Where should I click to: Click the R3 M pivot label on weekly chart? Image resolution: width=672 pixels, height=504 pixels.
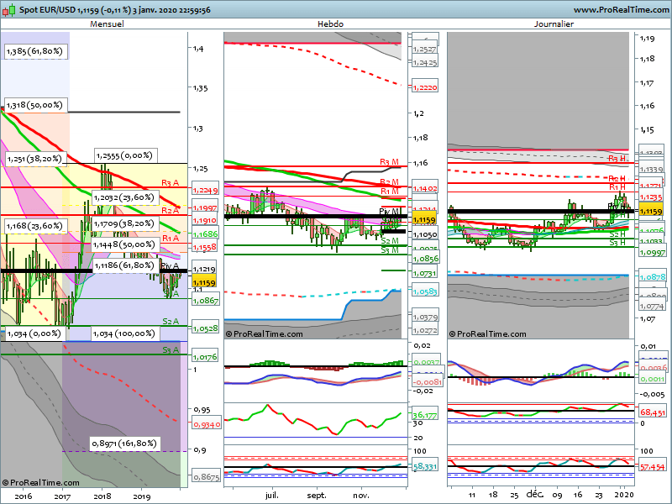coord(390,162)
